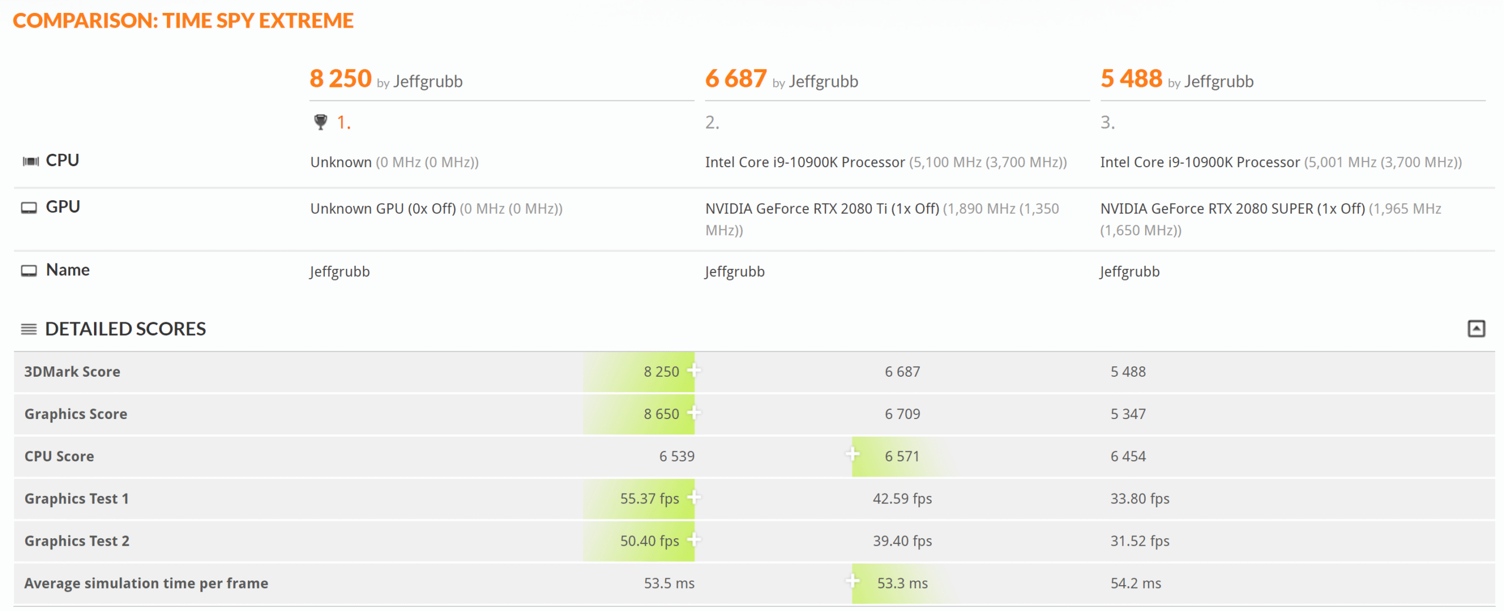The width and height of the screenshot is (1504, 611).
Task: Open the 6 687 score result link
Action: 736,79
